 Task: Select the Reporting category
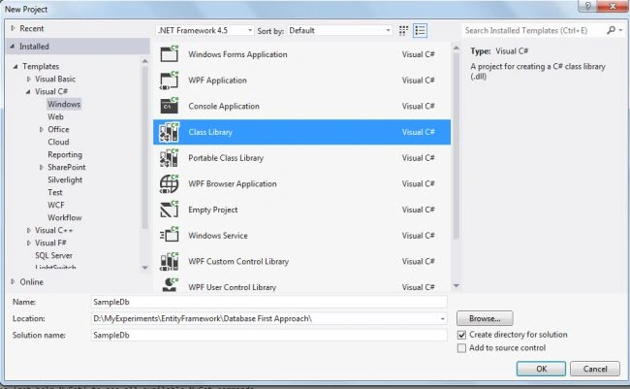tap(65, 155)
